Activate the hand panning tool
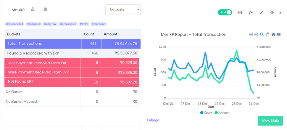Image resolution: width=287 pixels, height=130 pixels. 267,35
